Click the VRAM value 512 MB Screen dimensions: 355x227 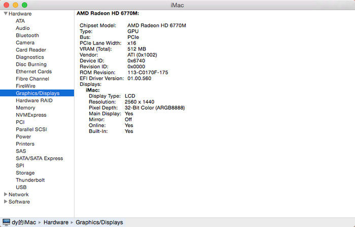[x=137, y=49]
